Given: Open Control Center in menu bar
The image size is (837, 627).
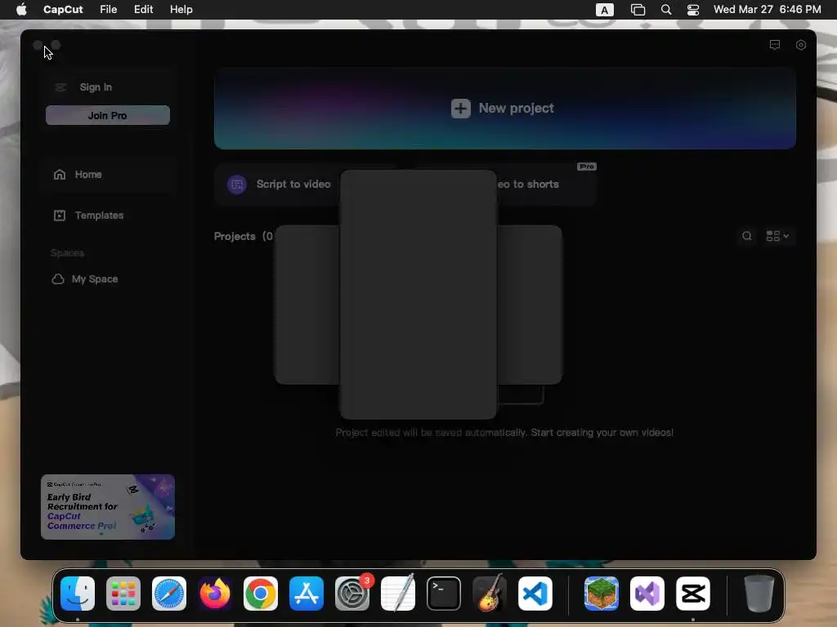Looking at the screenshot, I should pyautogui.click(x=693, y=10).
